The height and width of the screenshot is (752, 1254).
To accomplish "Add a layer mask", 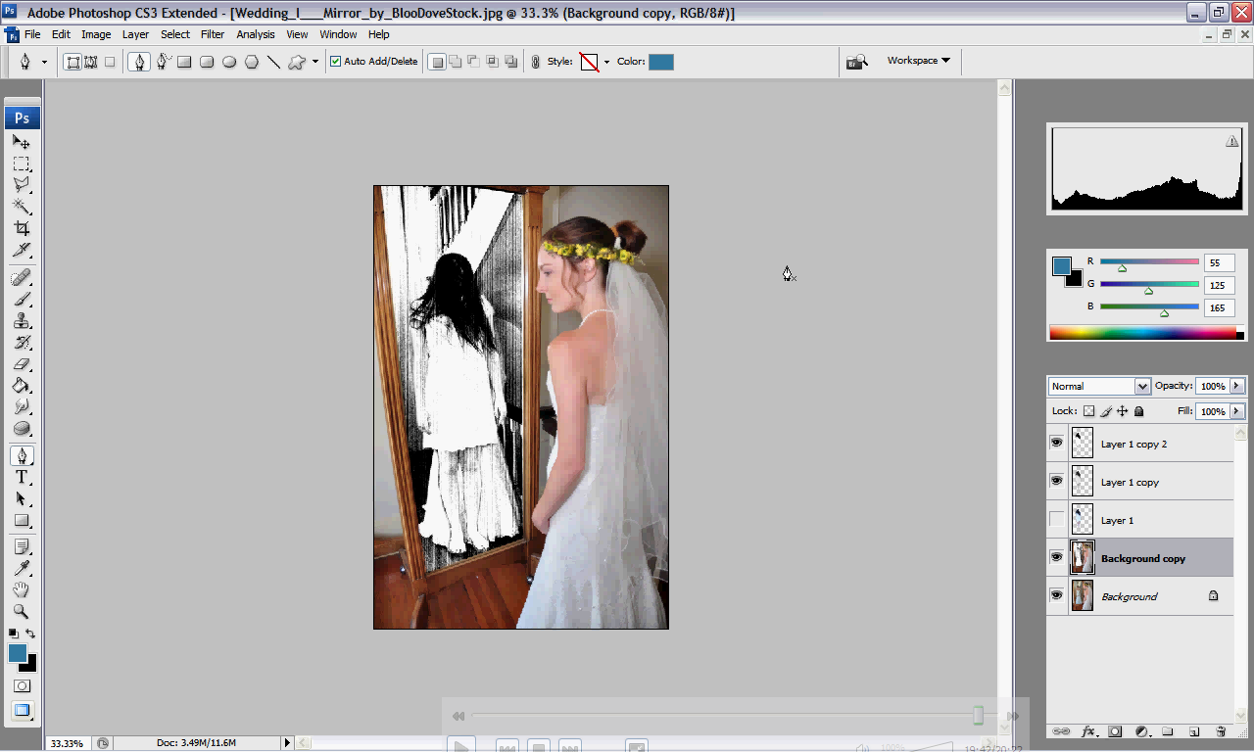I will pos(1115,731).
